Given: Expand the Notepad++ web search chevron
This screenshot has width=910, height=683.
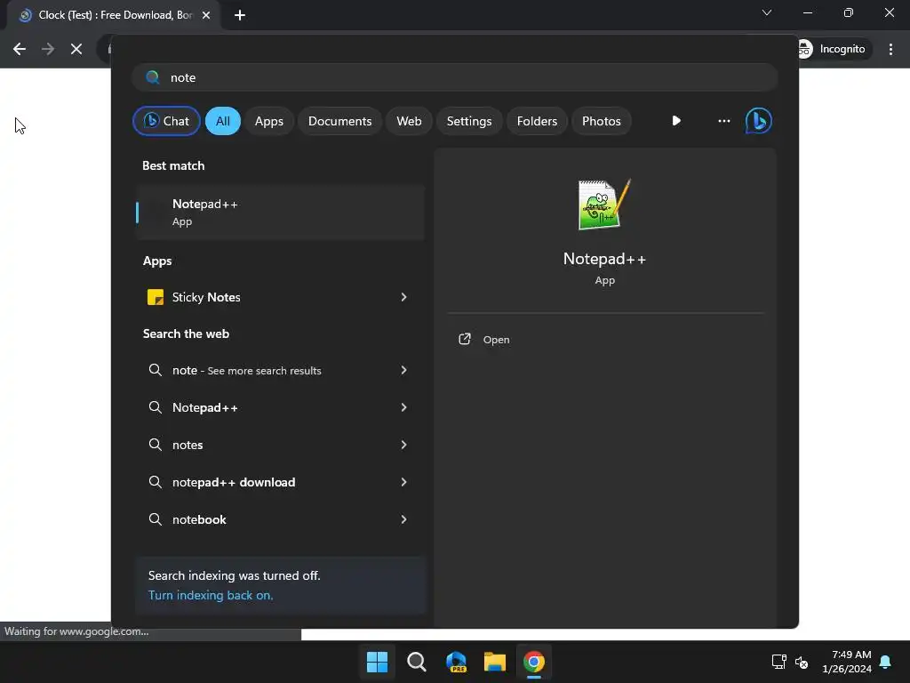Looking at the screenshot, I should click(x=403, y=407).
